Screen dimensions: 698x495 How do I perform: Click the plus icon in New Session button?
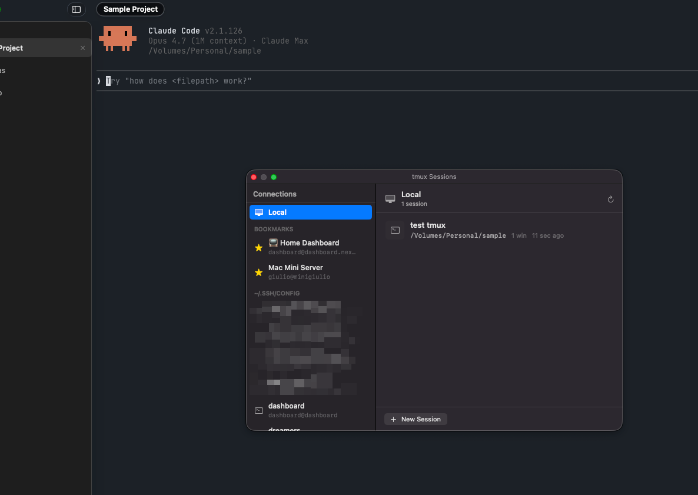pyautogui.click(x=394, y=419)
